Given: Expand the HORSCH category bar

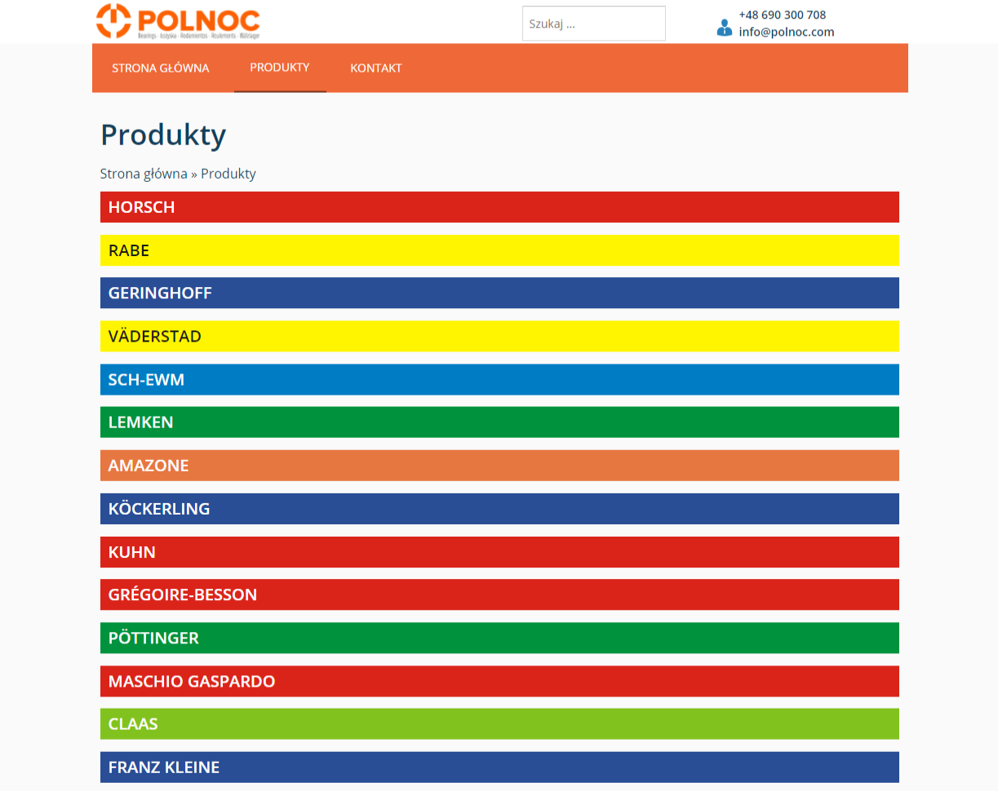Looking at the screenshot, I should 499,207.
